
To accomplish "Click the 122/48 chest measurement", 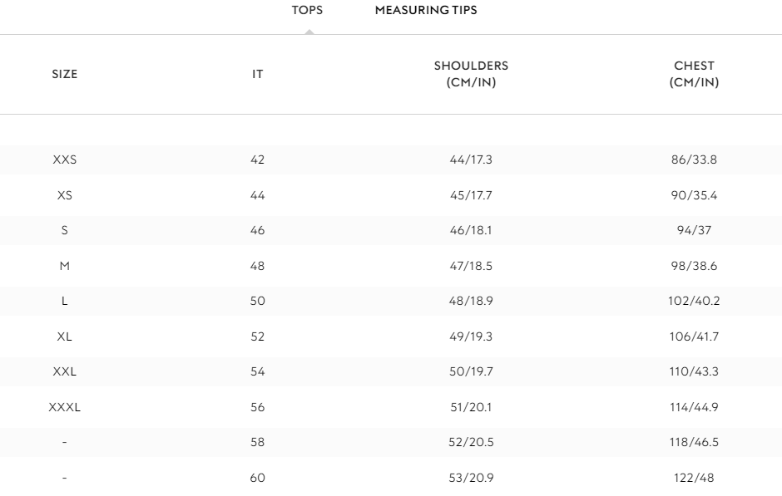I will [x=694, y=478].
